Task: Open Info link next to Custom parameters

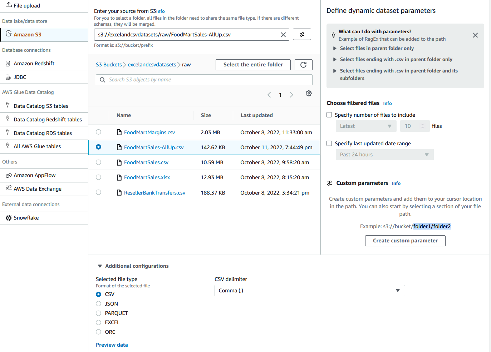Action: 396,183
